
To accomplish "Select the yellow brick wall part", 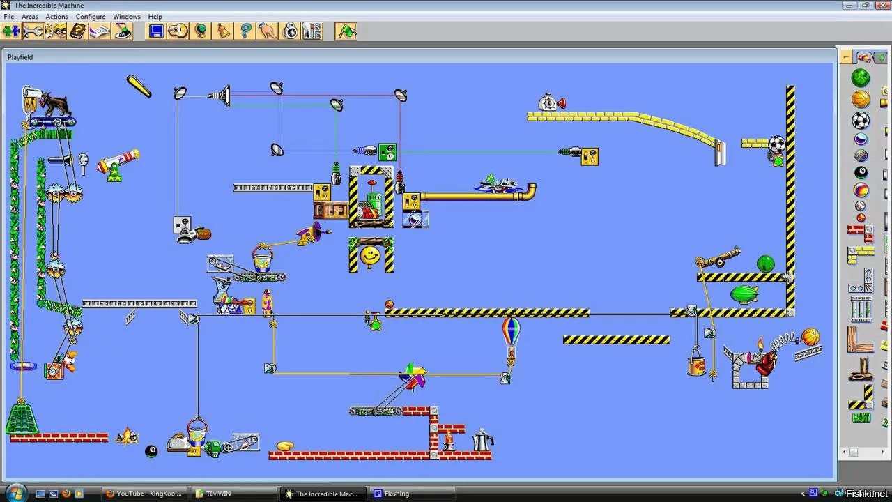I will pyautogui.click(x=861, y=254).
